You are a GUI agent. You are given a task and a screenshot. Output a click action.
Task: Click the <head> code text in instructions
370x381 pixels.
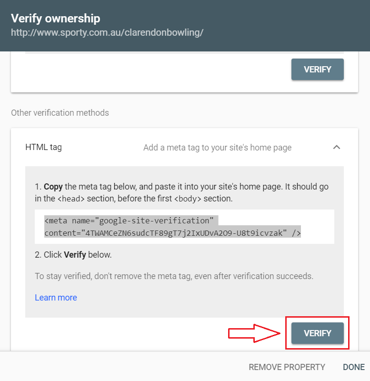[71, 199]
